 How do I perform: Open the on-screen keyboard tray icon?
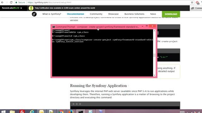182,112
